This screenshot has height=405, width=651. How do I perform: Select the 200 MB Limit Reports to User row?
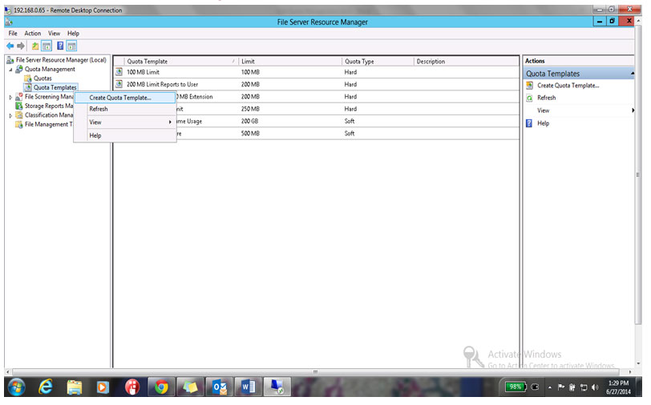point(317,84)
